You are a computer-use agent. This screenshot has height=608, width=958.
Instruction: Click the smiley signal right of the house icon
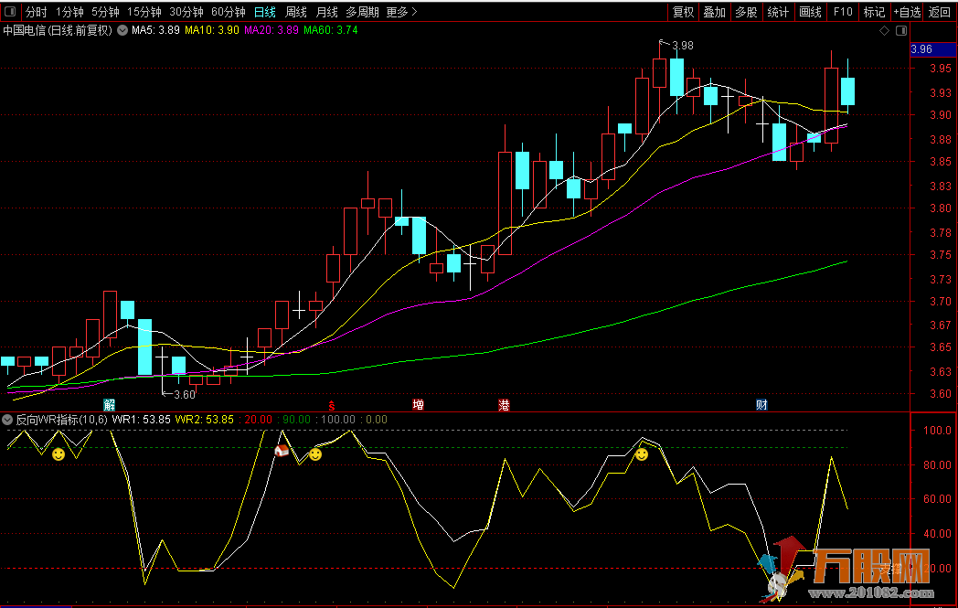[x=315, y=454]
